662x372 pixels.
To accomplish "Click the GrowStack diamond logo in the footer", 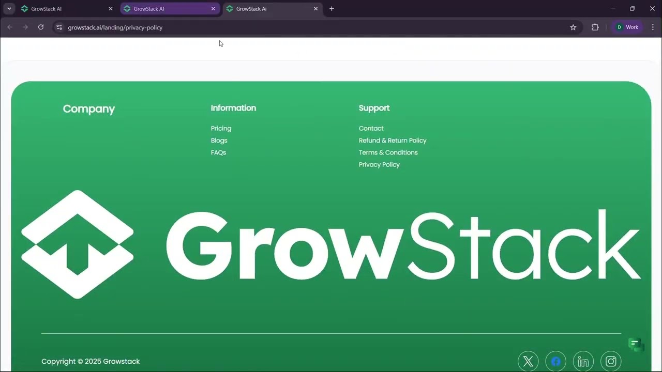I will (x=78, y=244).
